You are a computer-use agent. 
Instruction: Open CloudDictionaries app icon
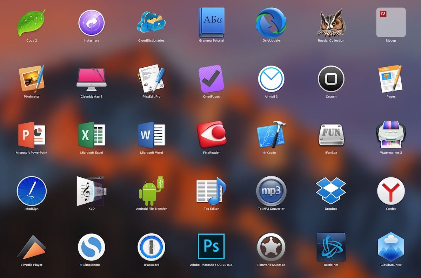point(151,23)
